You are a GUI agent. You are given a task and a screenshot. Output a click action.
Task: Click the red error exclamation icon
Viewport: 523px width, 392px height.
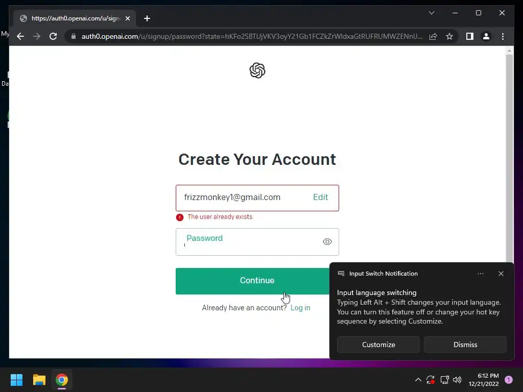tap(180, 217)
